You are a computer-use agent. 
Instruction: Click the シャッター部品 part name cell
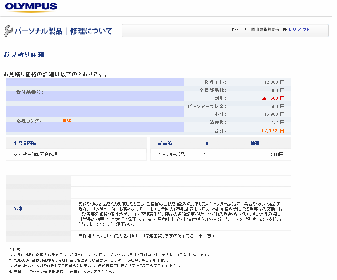pos(171,155)
